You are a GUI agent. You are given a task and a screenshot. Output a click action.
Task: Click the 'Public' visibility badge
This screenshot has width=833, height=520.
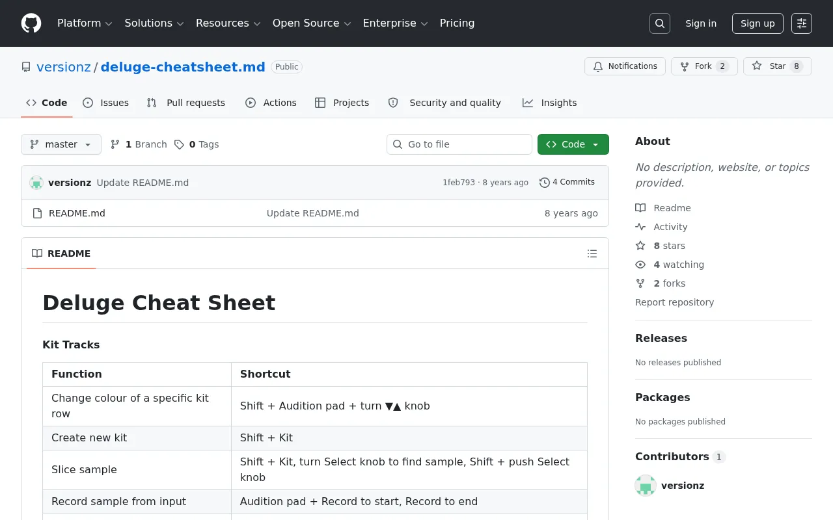coord(286,67)
